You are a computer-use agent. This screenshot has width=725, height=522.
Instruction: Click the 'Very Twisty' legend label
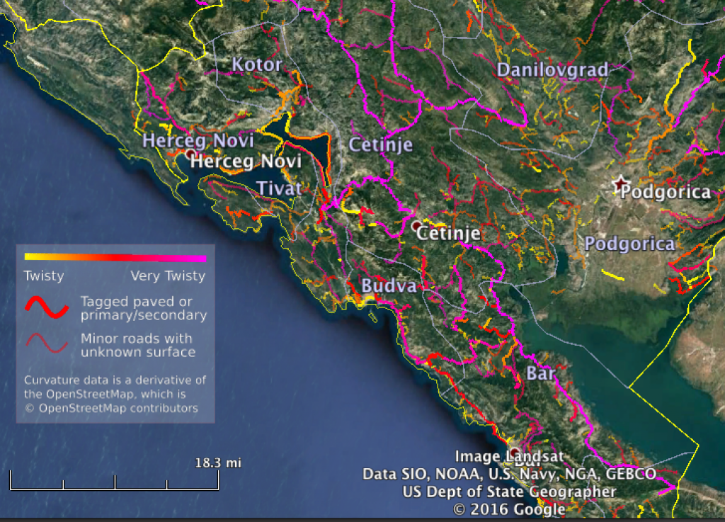pyautogui.click(x=168, y=276)
